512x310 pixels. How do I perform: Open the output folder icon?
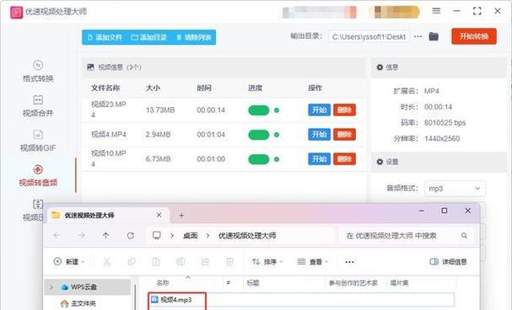[434, 36]
